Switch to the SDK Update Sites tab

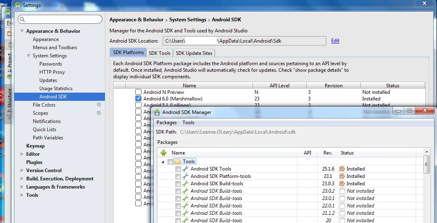pos(194,53)
